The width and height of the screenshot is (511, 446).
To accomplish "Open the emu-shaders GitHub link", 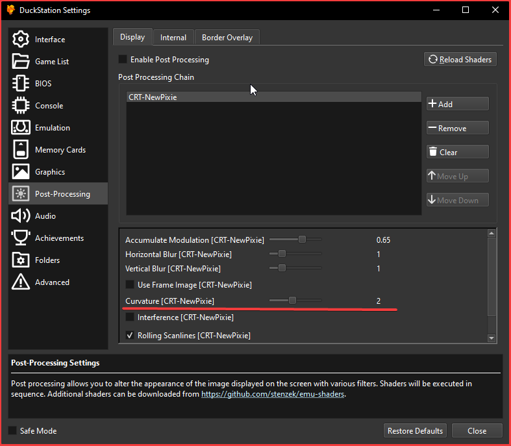I will click(273, 394).
